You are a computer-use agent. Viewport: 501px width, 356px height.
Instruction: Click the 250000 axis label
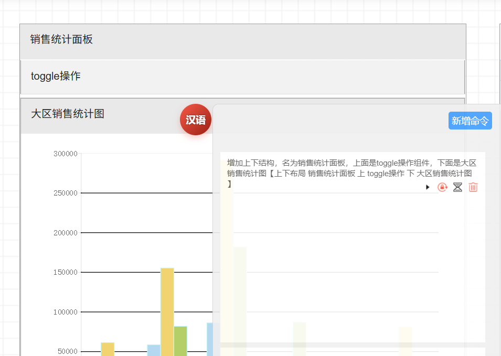66,193
